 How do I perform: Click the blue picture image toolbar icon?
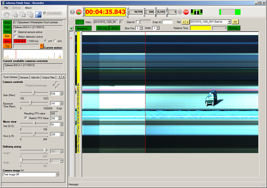(x=38, y=14)
